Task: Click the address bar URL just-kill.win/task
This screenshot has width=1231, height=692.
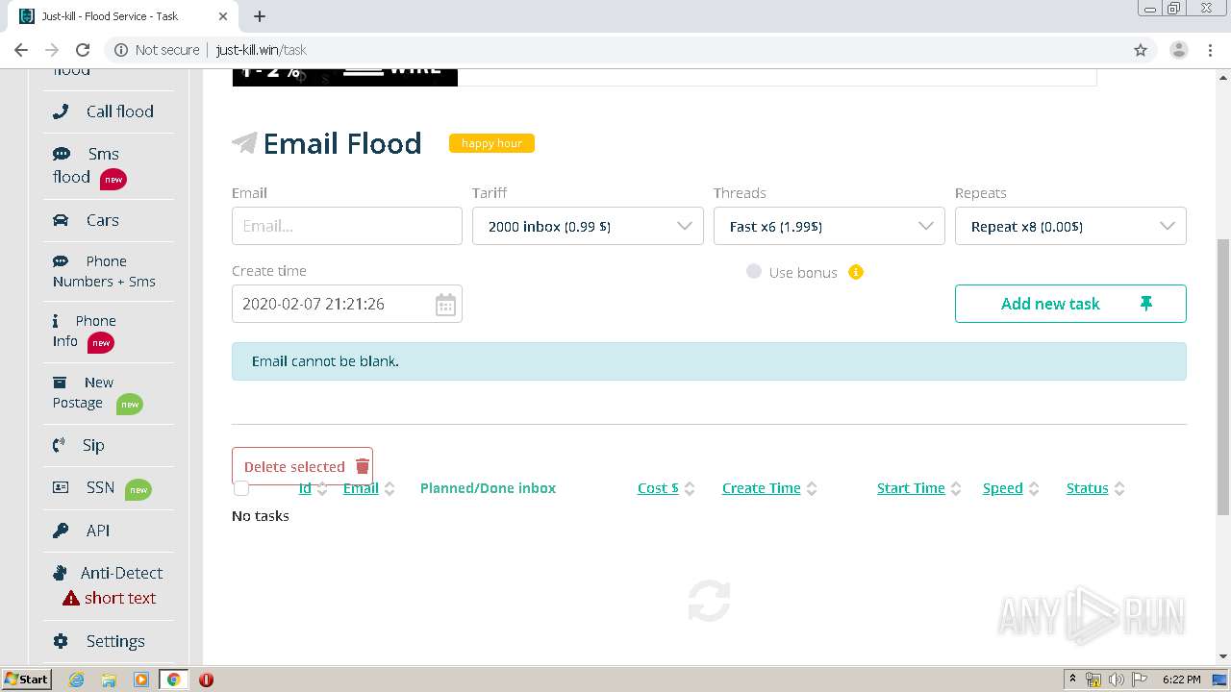Action: tap(261, 50)
